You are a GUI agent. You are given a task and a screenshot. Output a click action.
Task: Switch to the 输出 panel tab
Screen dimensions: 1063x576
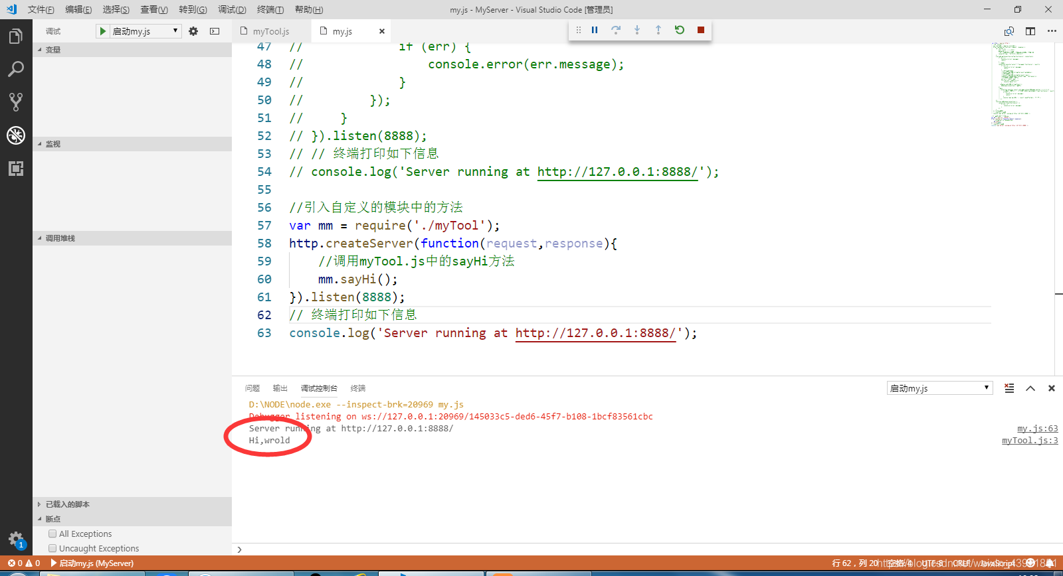pos(280,388)
